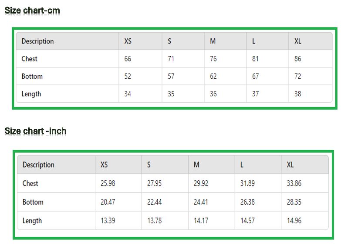
Task: Select the XL column header in inch chart
Action: click(x=290, y=165)
